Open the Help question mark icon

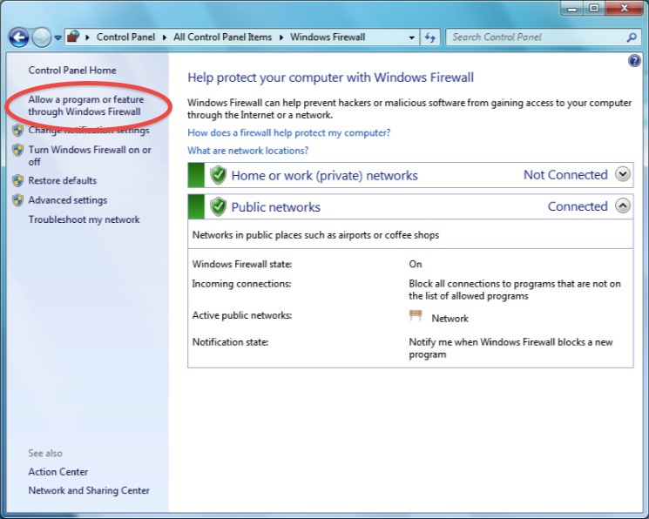634,61
